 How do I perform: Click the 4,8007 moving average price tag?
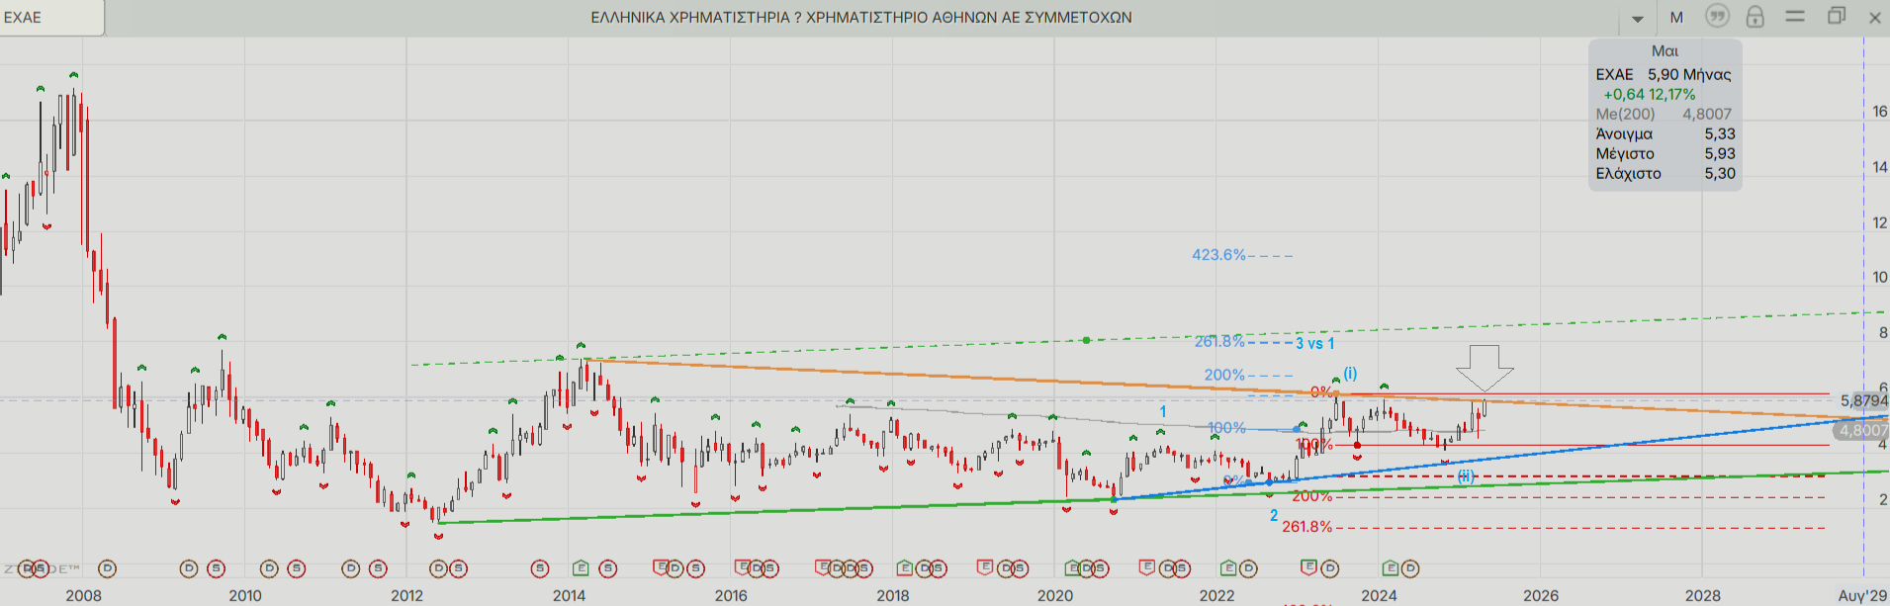(1862, 430)
